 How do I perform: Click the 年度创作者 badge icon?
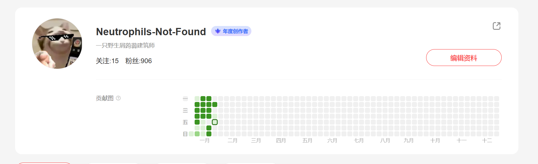(218, 31)
